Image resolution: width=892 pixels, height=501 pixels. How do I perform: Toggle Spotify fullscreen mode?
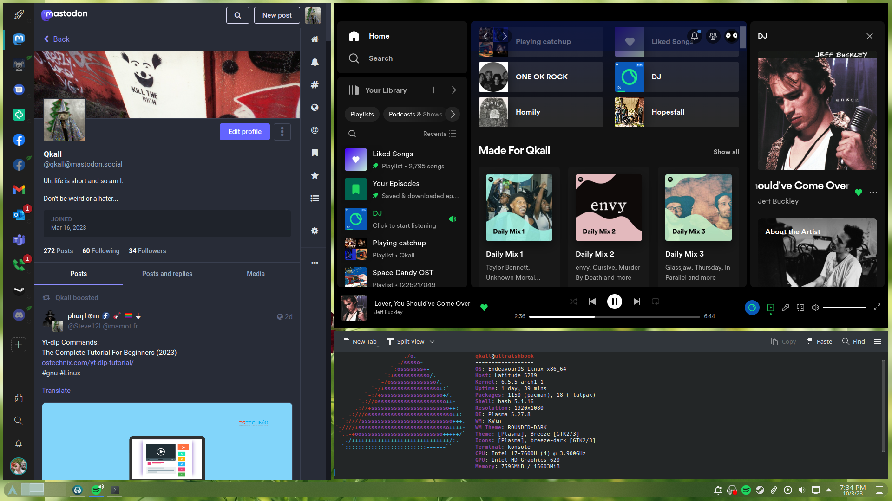click(x=877, y=307)
